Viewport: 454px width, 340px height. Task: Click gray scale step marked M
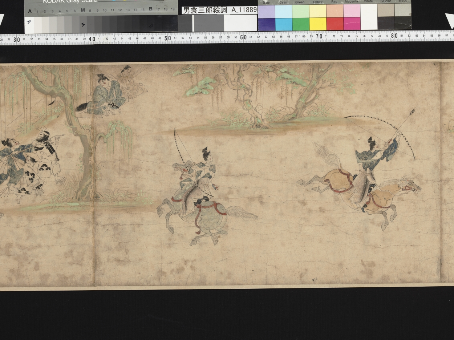pyautogui.click(x=83, y=25)
